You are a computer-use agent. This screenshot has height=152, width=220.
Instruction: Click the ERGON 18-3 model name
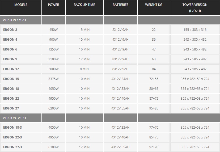[12, 128]
